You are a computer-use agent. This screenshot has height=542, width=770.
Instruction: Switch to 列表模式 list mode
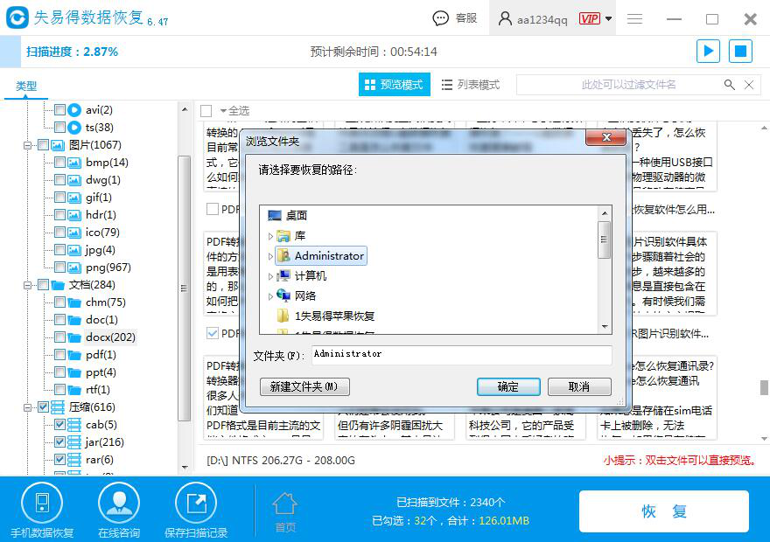click(x=471, y=85)
